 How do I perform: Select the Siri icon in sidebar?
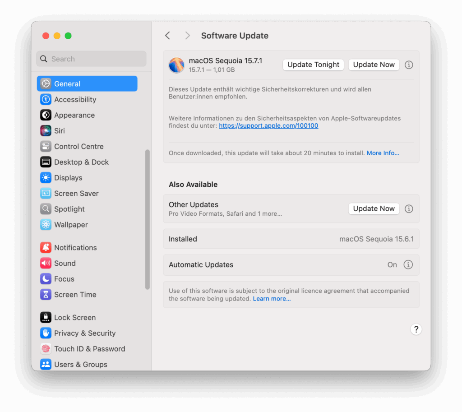coord(46,130)
